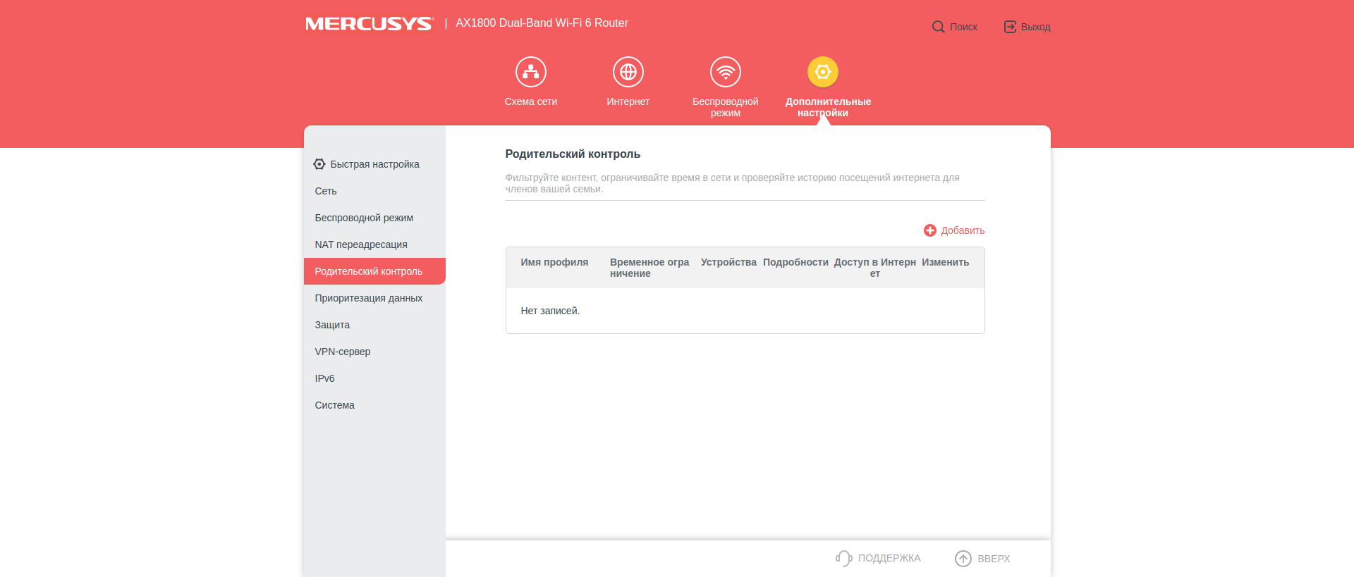Click the MERCUSYS logo
Image resolution: width=1354 pixels, height=577 pixels.
click(x=369, y=24)
